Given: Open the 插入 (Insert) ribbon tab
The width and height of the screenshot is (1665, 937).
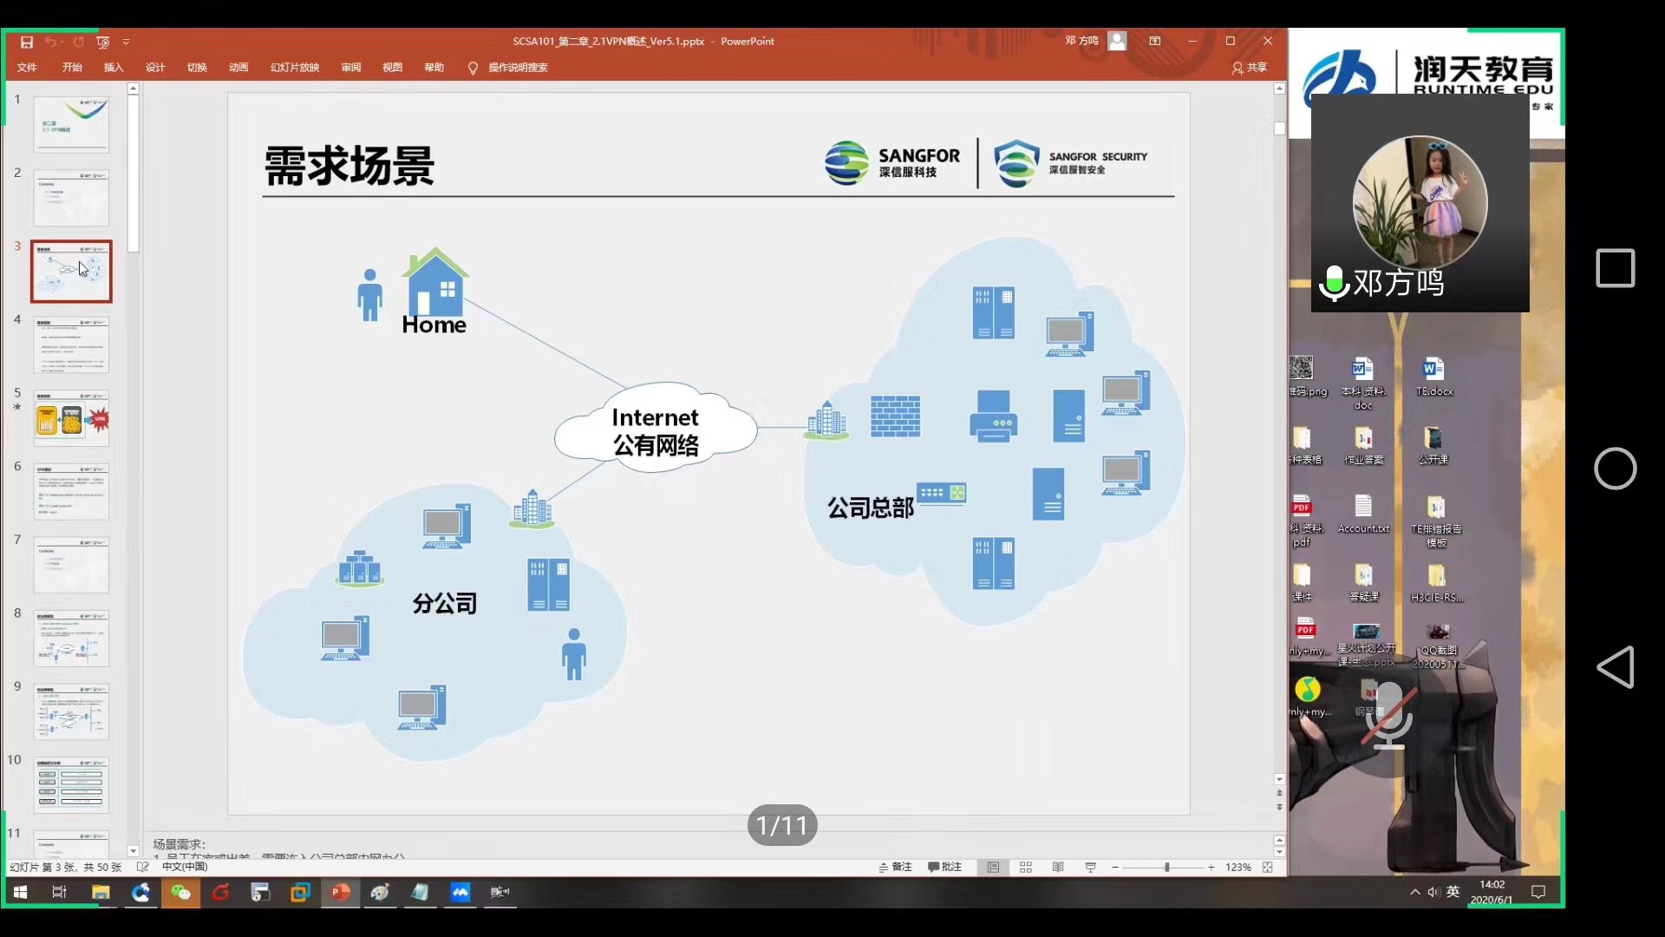Looking at the screenshot, I should [x=114, y=68].
